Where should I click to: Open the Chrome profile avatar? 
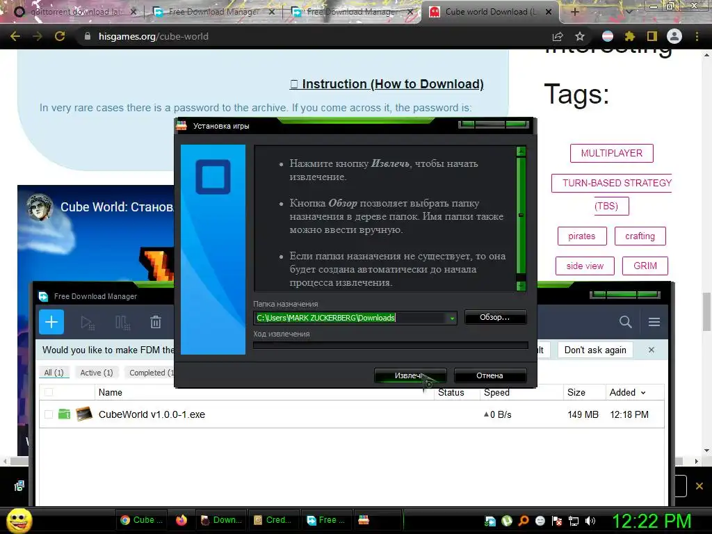coord(674,36)
